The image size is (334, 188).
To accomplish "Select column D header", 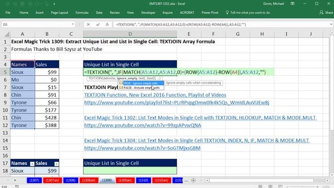I will click(130, 34).
